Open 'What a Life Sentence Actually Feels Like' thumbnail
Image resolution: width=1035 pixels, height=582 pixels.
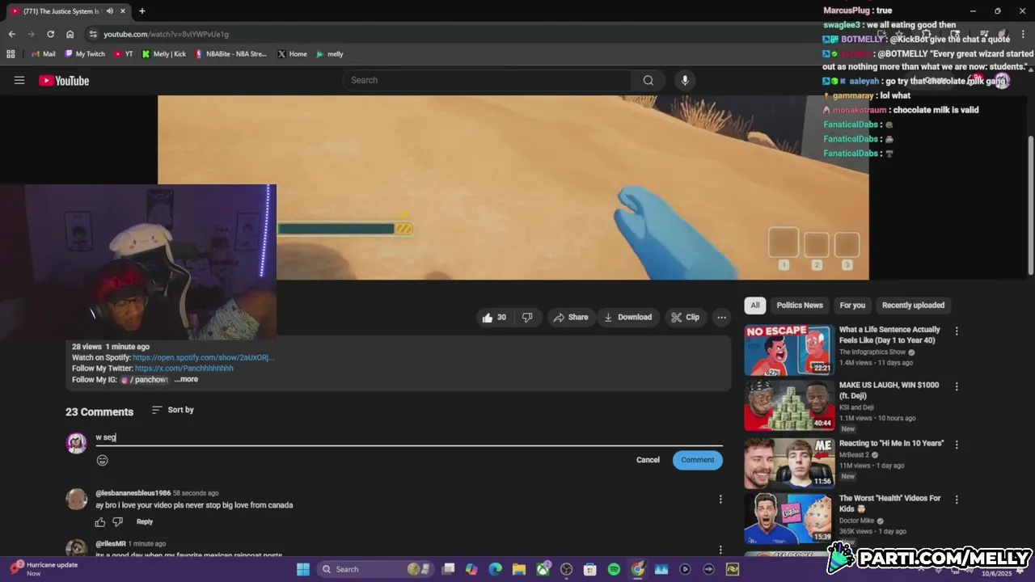click(789, 350)
